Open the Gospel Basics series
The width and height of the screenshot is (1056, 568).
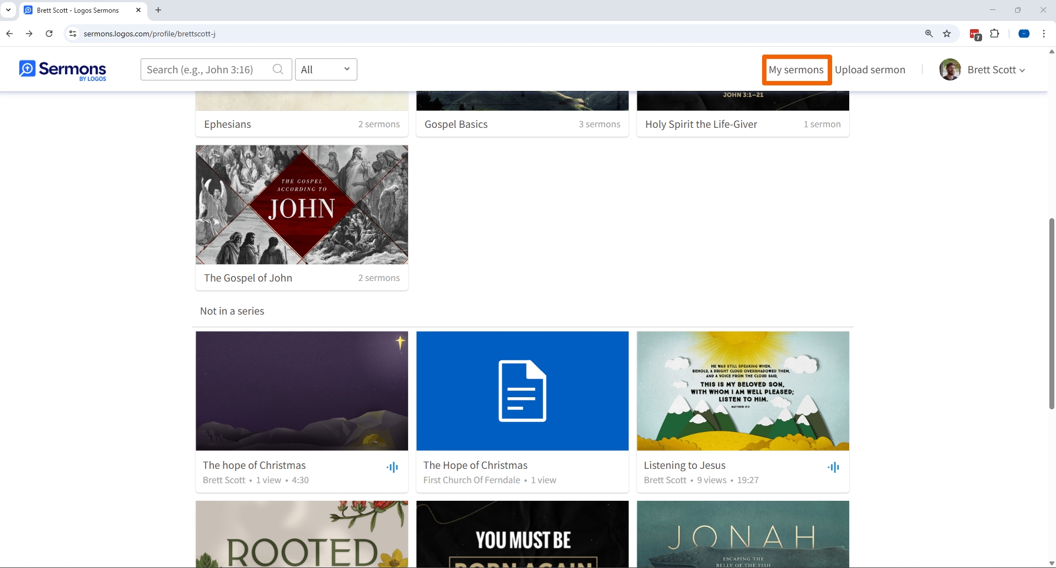(456, 124)
